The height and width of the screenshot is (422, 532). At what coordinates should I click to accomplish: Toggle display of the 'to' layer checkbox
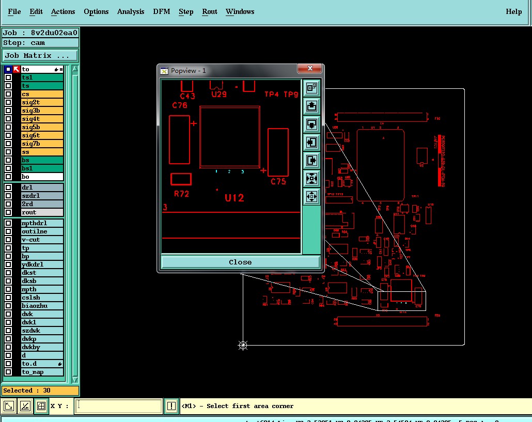pyautogui.click(x=8, y=69)
